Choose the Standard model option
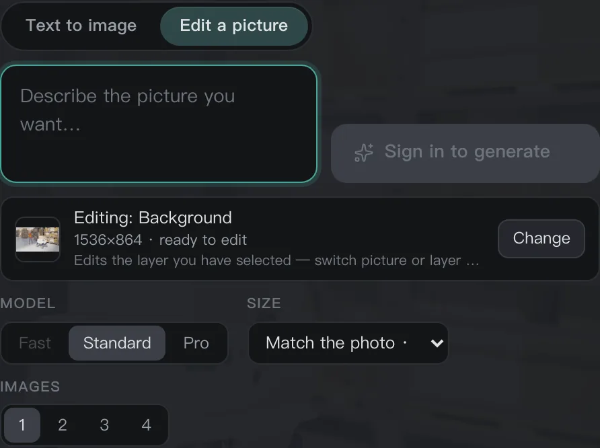The width and height of the screenshot is (600, 448). click(117, 343)
